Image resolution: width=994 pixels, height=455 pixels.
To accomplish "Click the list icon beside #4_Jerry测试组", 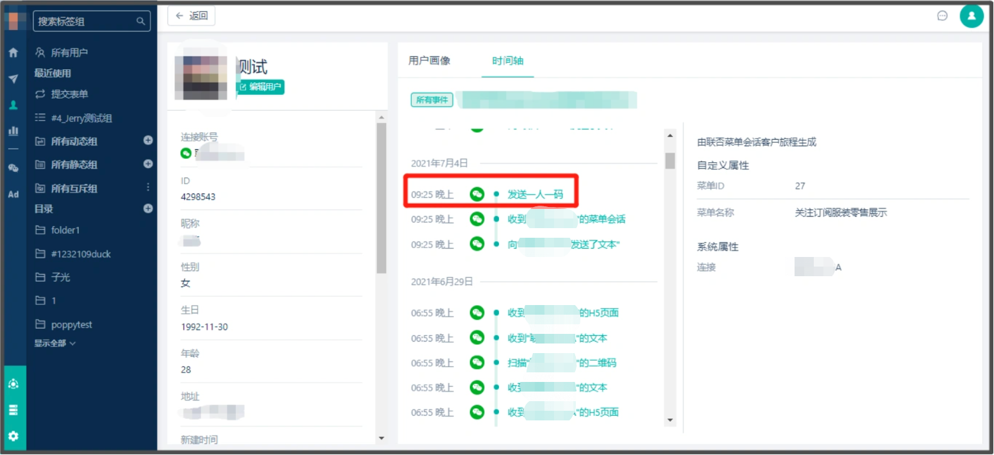I will pyautogui.click(x=40, y=118).
